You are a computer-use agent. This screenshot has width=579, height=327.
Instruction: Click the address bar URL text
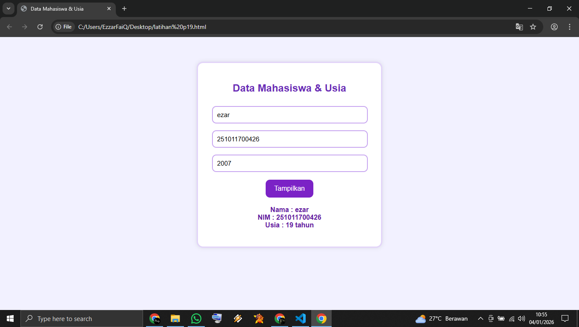coord(142,27)
